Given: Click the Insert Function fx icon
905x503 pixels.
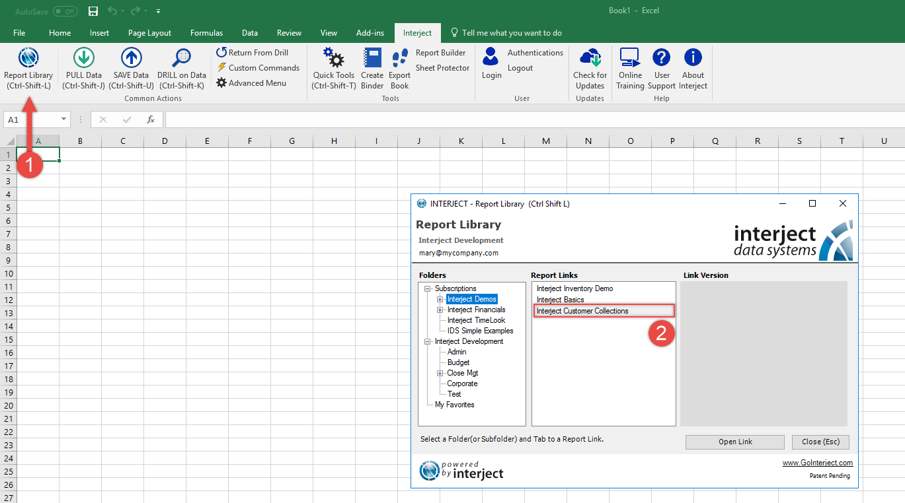Looking at the screenshot, I should [x=151, y=119].
